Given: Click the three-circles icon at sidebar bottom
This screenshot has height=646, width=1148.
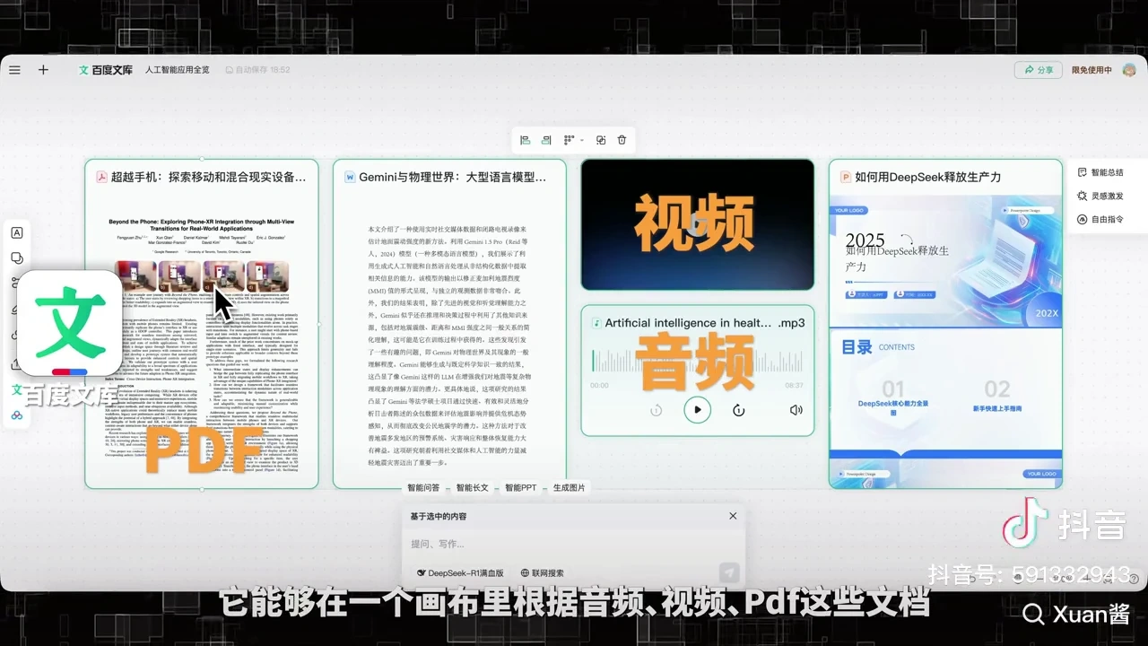Looking at the screenshot, I should tap(17, 415).
